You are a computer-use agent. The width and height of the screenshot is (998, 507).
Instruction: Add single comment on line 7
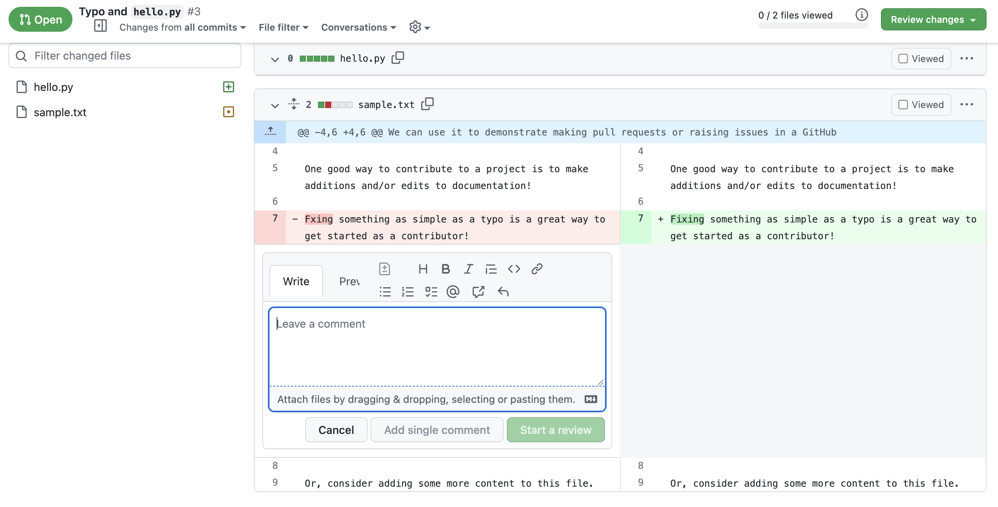pyautogui.click(x=437, y=430)
